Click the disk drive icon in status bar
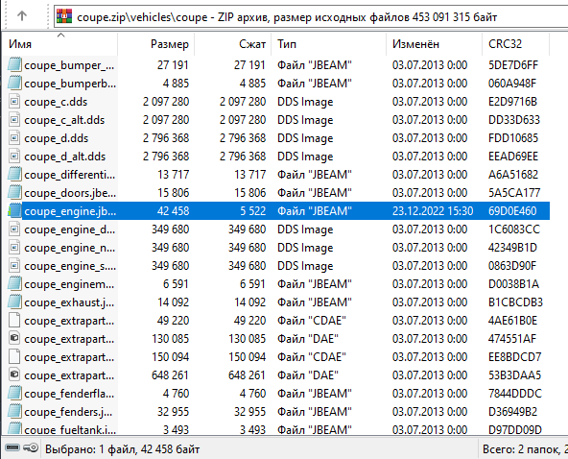568x459 pixels. click(x=12, y=448)
